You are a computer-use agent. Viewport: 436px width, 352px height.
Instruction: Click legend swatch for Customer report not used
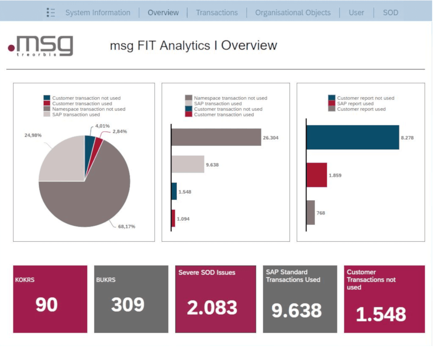click(x=332, y=98)
